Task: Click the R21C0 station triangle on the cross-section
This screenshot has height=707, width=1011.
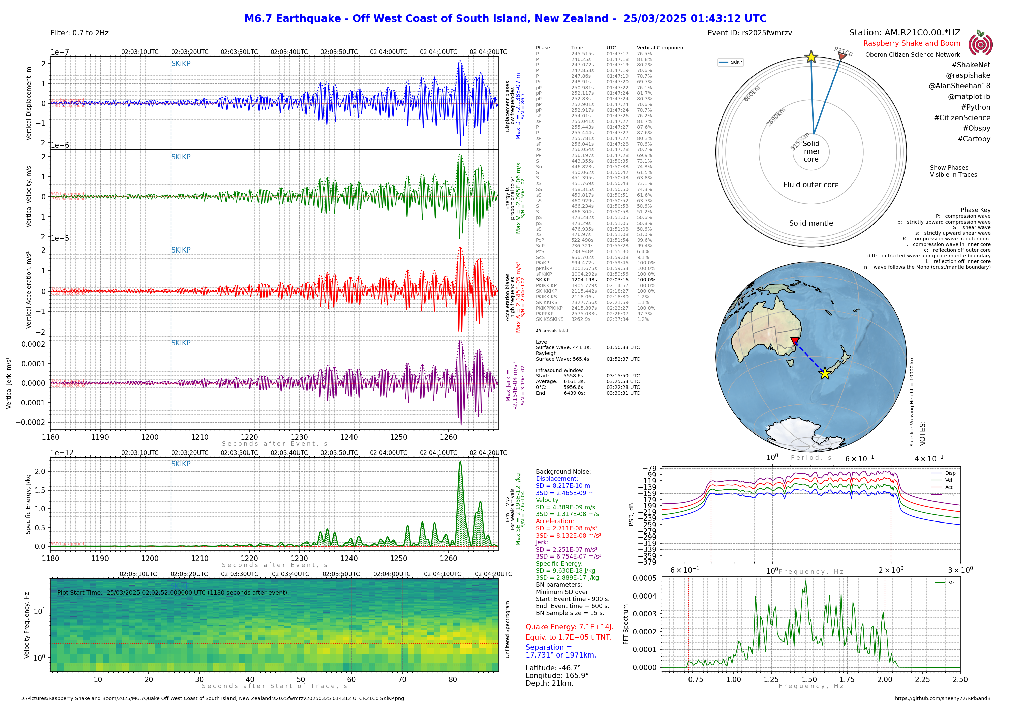Action: tap(842, 56)
